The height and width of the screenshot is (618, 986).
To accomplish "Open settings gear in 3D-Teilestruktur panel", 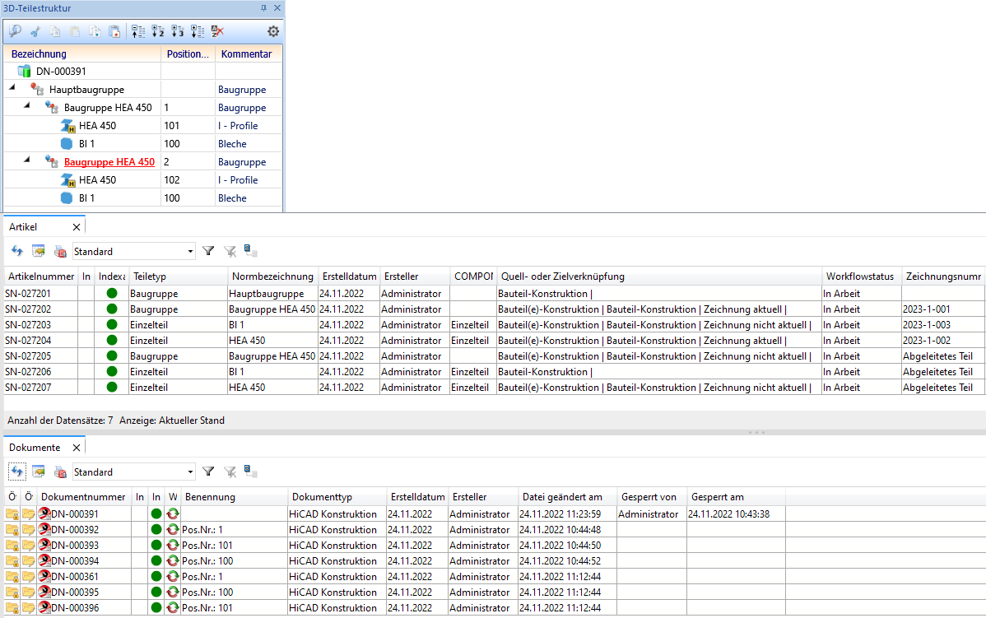I will pyautogui.click(x=273, y=31).
